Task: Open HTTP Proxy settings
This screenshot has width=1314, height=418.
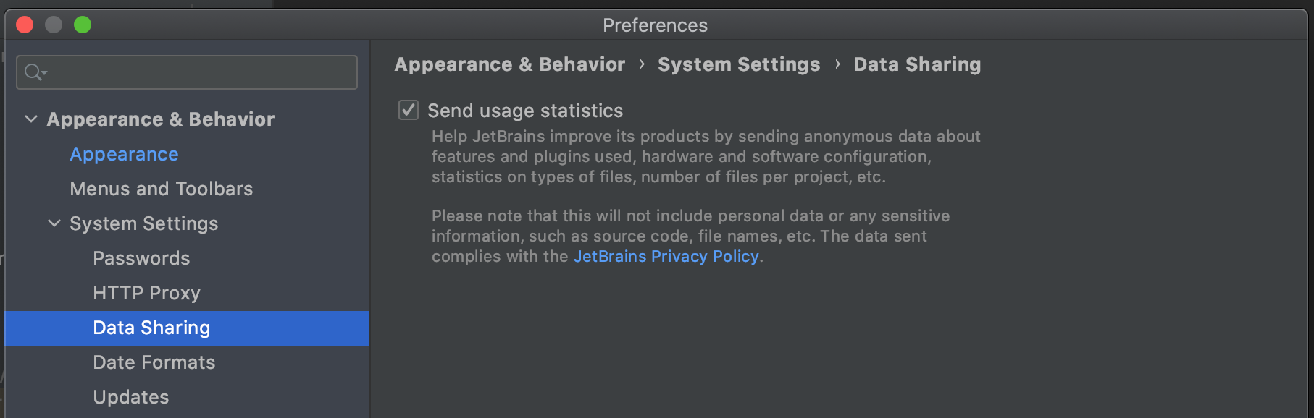Action: (x=146, y=293)
